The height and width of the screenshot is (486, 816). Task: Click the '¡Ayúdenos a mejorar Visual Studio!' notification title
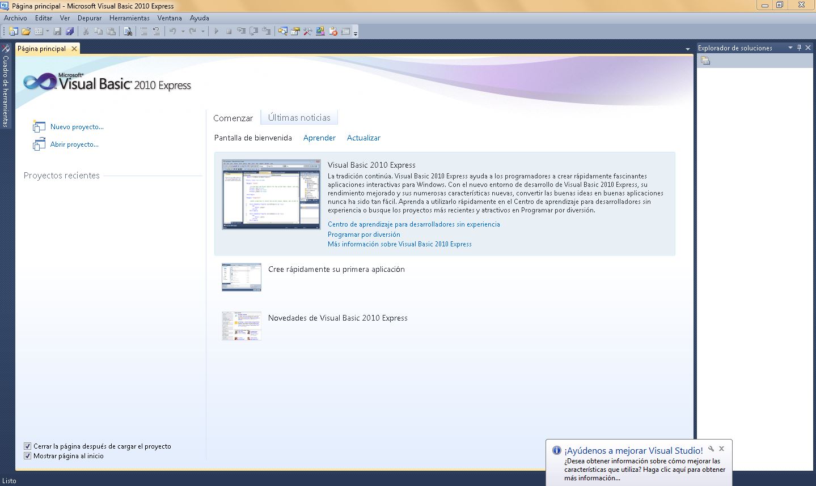[633, 451]
